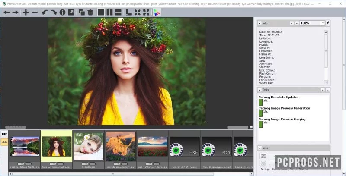
Task: Select the face-women thumbnail in filmstrip
Action: pyautogui.click(x=57, y=146)
